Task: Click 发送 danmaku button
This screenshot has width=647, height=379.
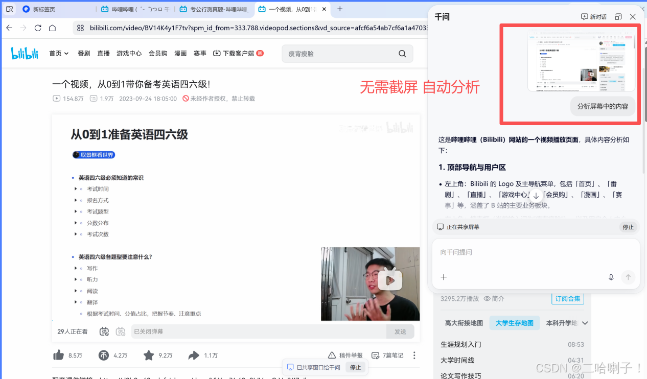Action: (400, 331)
